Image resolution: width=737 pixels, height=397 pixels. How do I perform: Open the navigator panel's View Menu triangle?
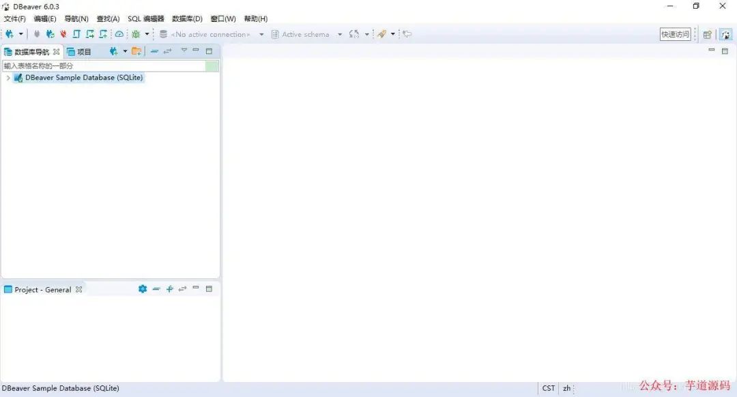(184, 50)
